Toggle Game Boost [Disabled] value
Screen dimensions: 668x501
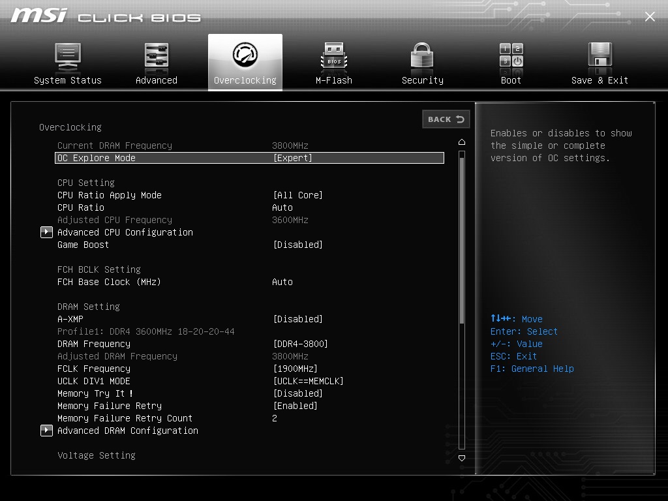click(297, 245)
